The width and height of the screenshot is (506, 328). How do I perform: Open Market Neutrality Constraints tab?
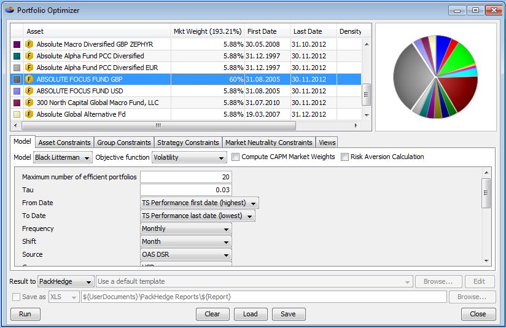[x=269, y=143]
